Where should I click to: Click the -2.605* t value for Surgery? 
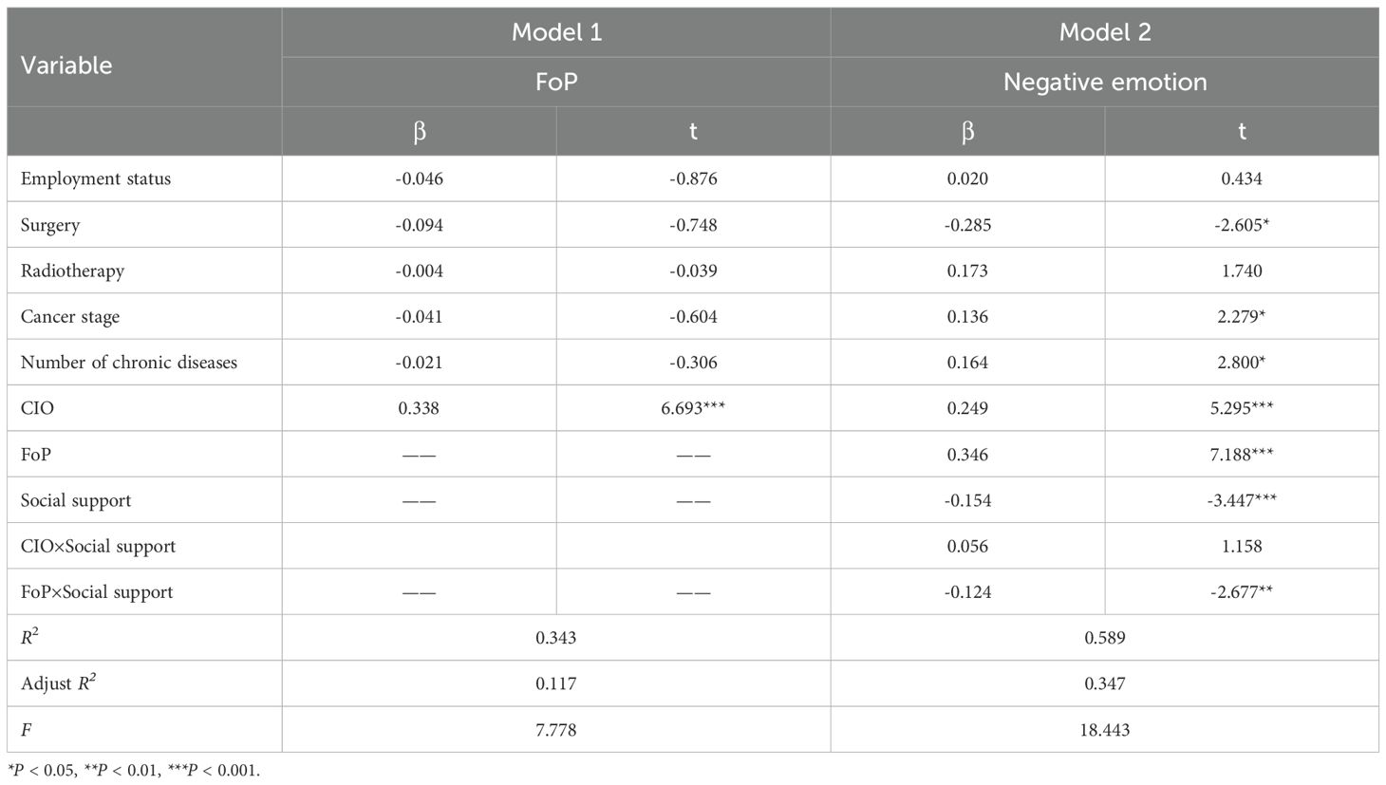[x=1242, y=225]
